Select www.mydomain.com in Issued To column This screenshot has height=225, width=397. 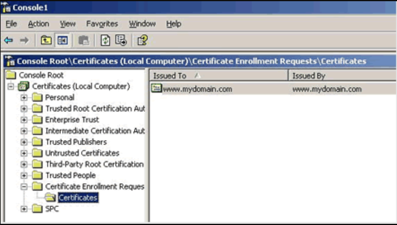pos(197,89)
